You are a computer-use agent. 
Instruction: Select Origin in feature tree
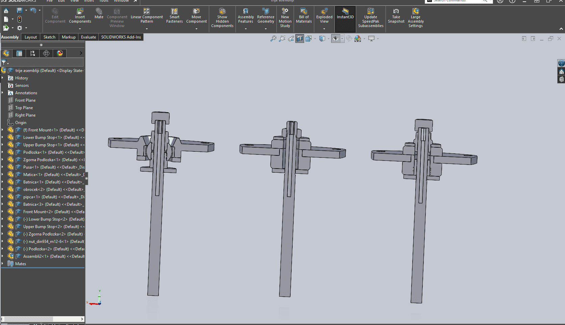[x=21, y=123]
